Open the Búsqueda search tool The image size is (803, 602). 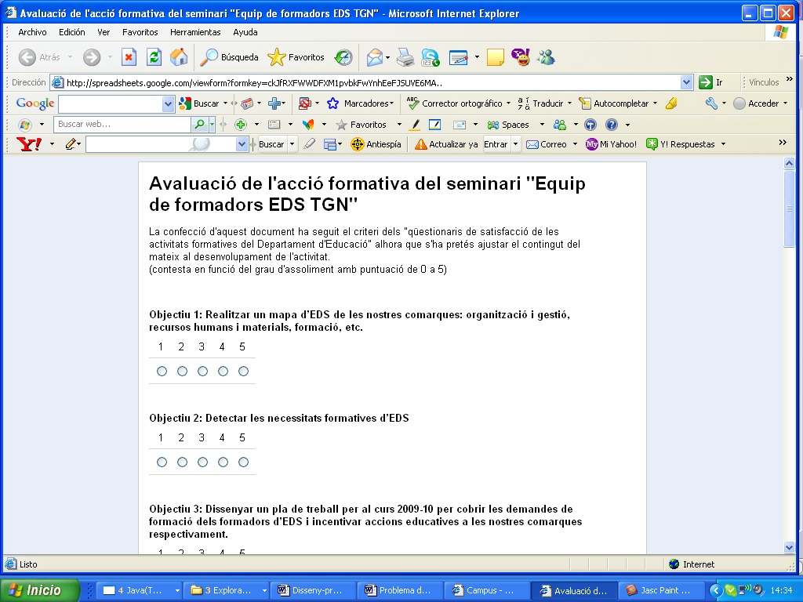[229, 57]
